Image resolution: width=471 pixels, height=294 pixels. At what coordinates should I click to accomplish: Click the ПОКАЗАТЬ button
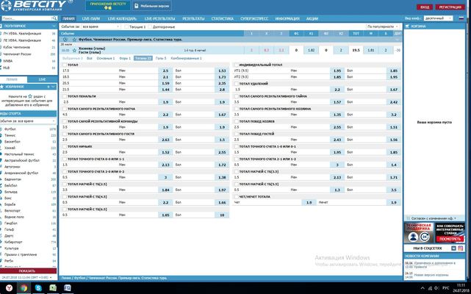[x=28, y=271]
